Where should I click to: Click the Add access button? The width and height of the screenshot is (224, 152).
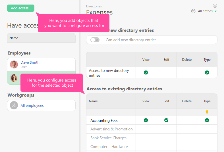[x=21, y=8]
